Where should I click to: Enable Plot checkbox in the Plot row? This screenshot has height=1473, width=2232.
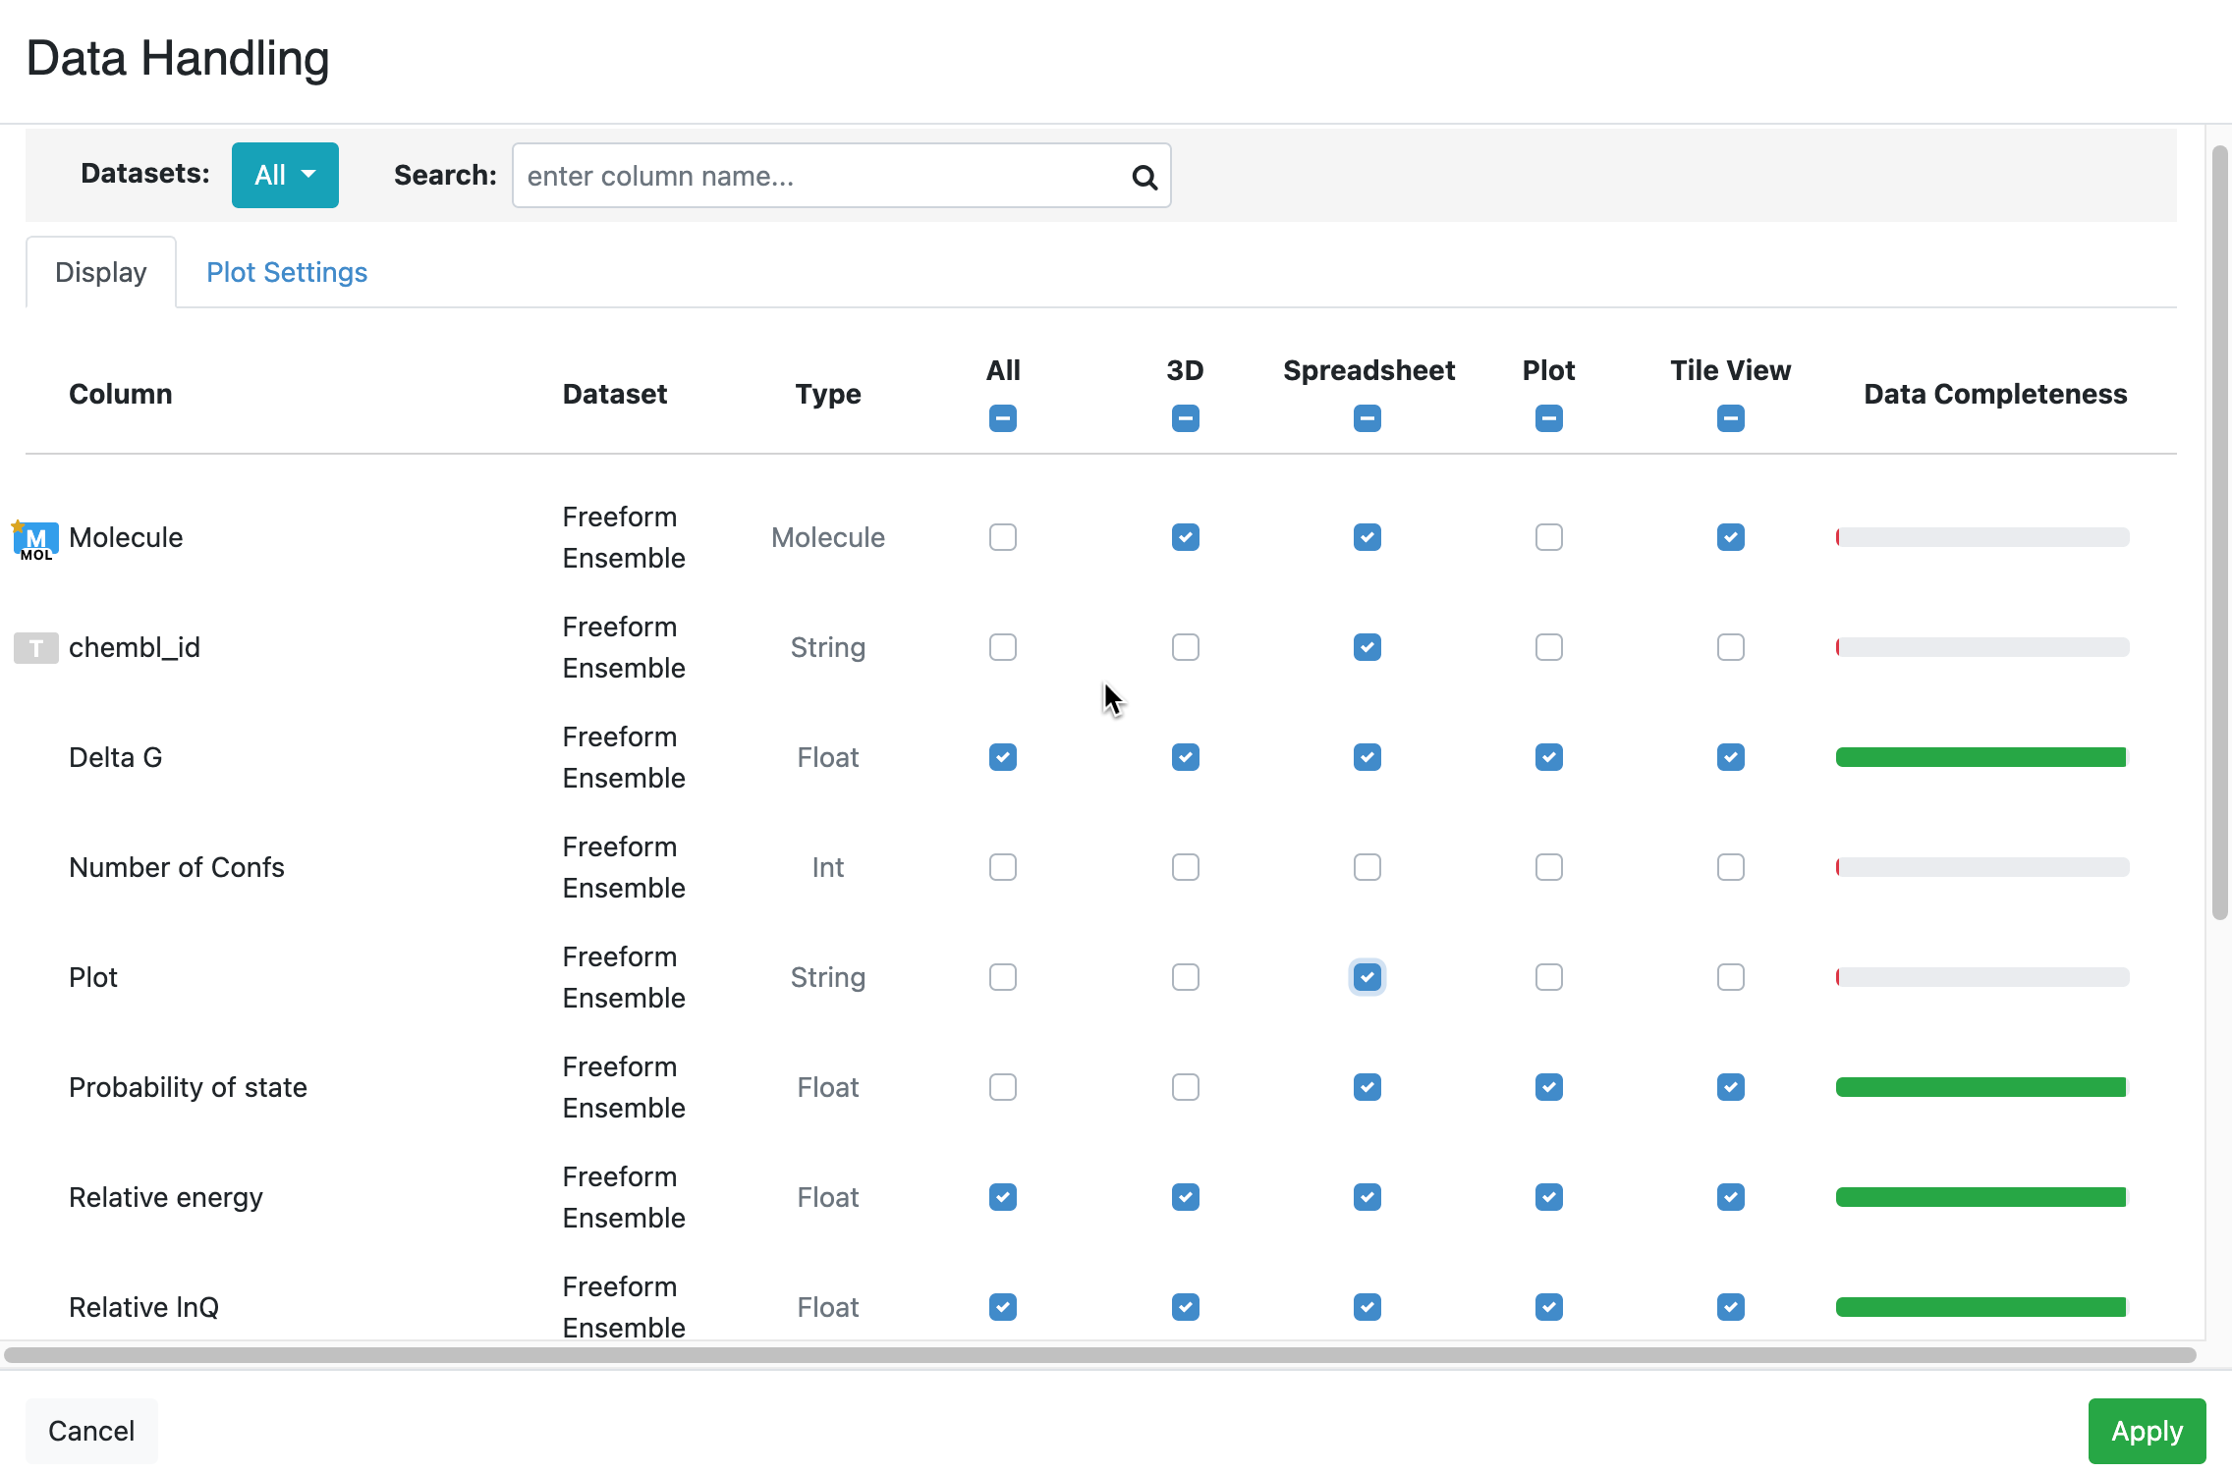1549,977
